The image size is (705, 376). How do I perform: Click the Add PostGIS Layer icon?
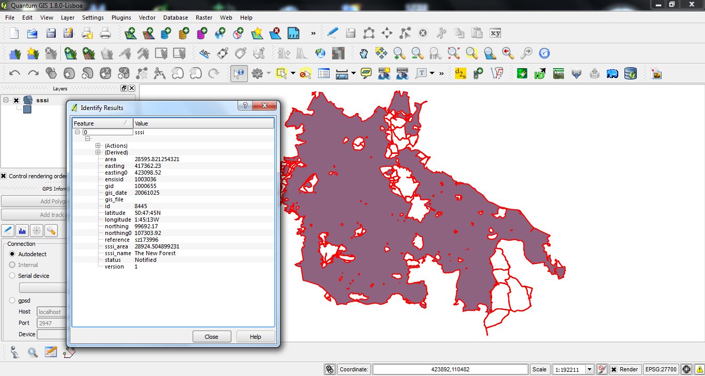pos(166,34)
